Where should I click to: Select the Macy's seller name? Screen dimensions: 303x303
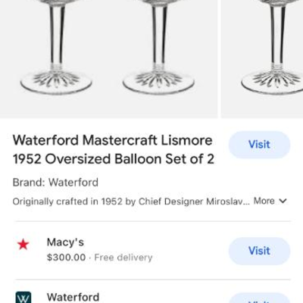pyautogui.click(x=65, y=242)
